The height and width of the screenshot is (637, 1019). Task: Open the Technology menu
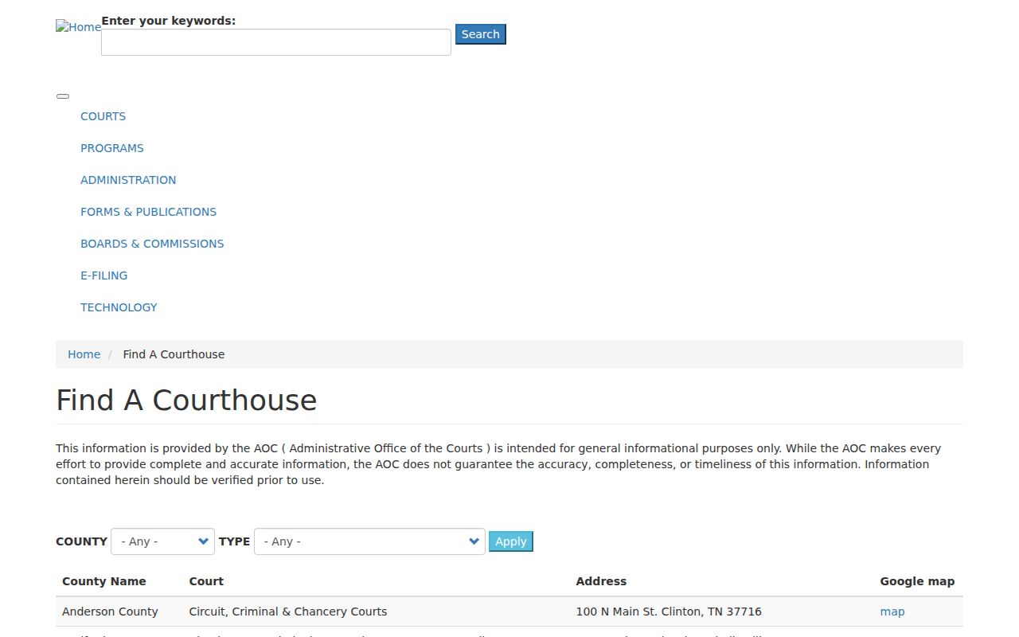pos(119,307)
